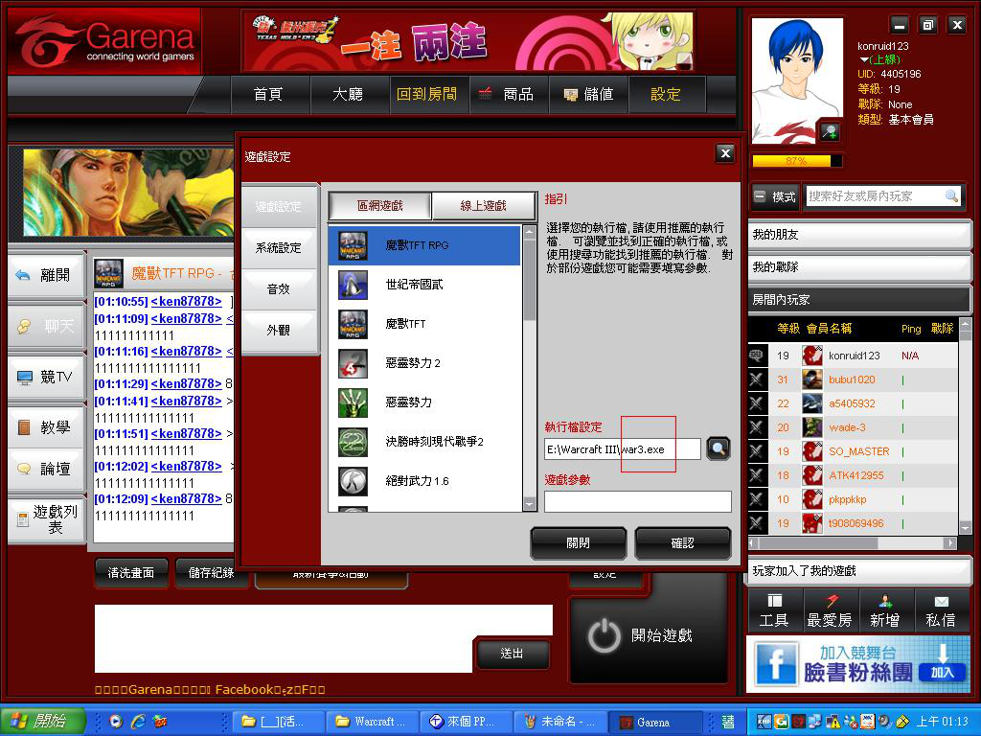Click the 87% experience progress bar
Viewport: 981px width, 736px height.
(796, 161)
